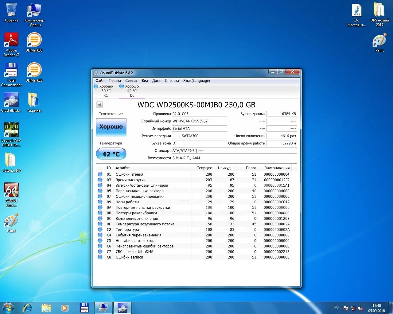The width and height of the screenshot is (393, 314).
Task: Open Total Commander desktop shortcut
Action: click(11, 75)
